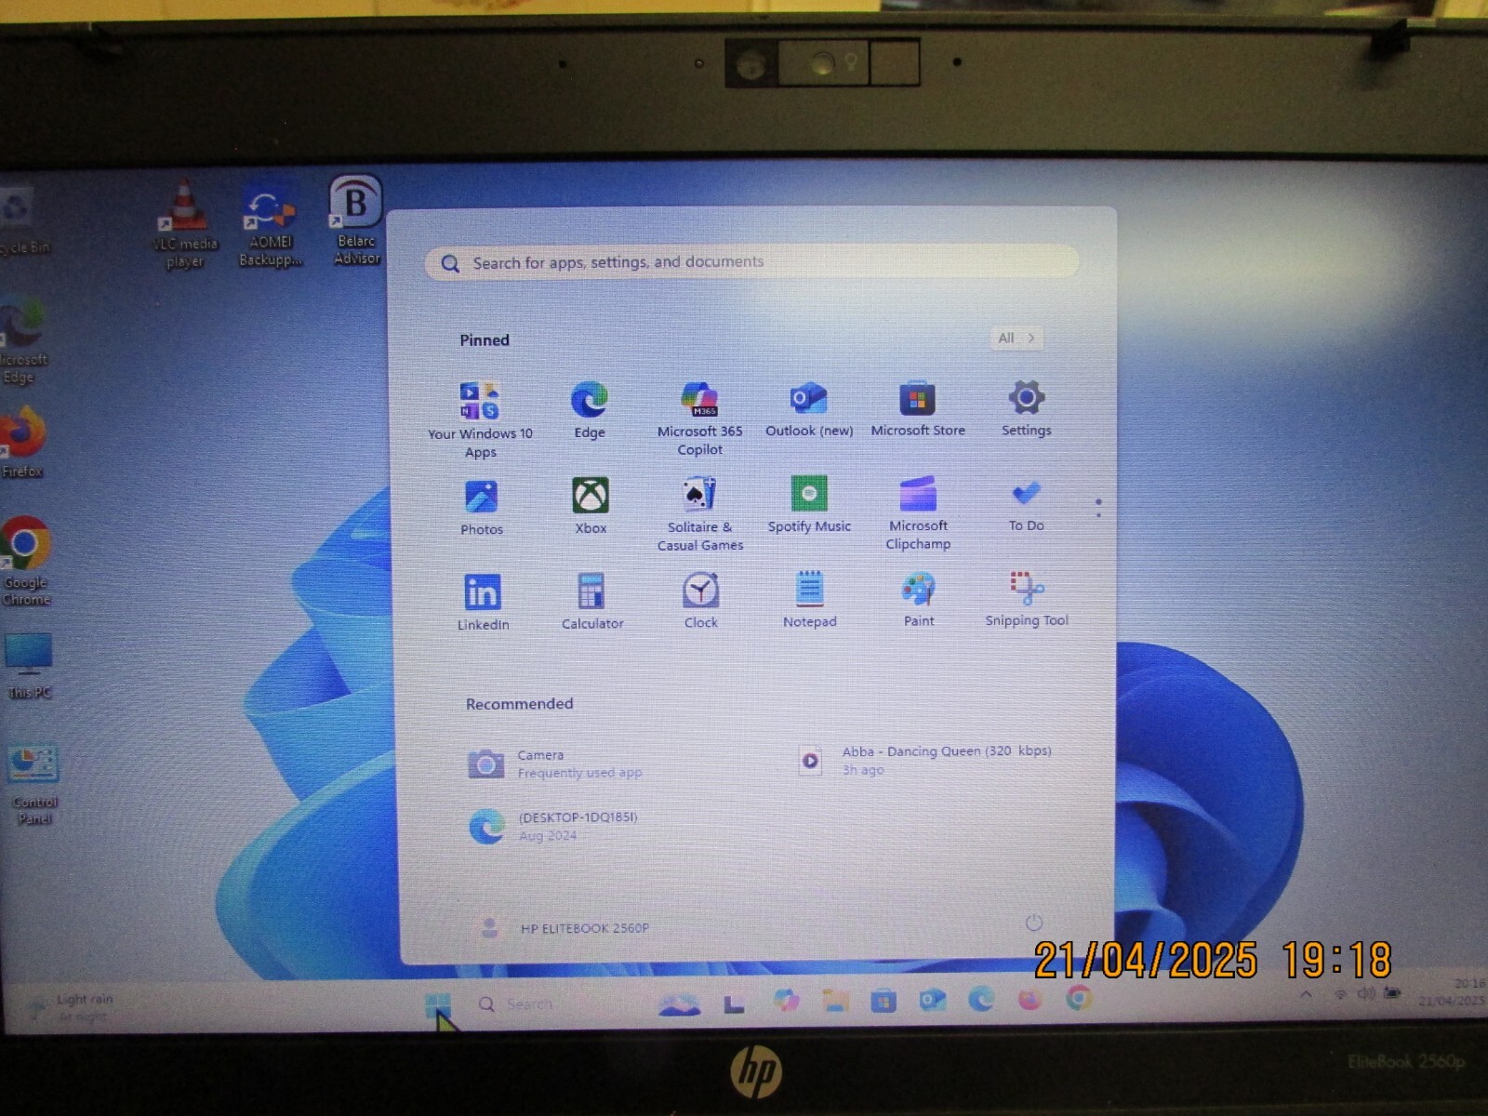
Task: Open Microsoft Store from taskbar
Action: (x=883, y=1001)
